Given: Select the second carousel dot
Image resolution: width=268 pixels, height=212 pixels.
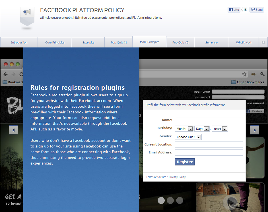Looking at the screenshot, I should pos(170,200).
